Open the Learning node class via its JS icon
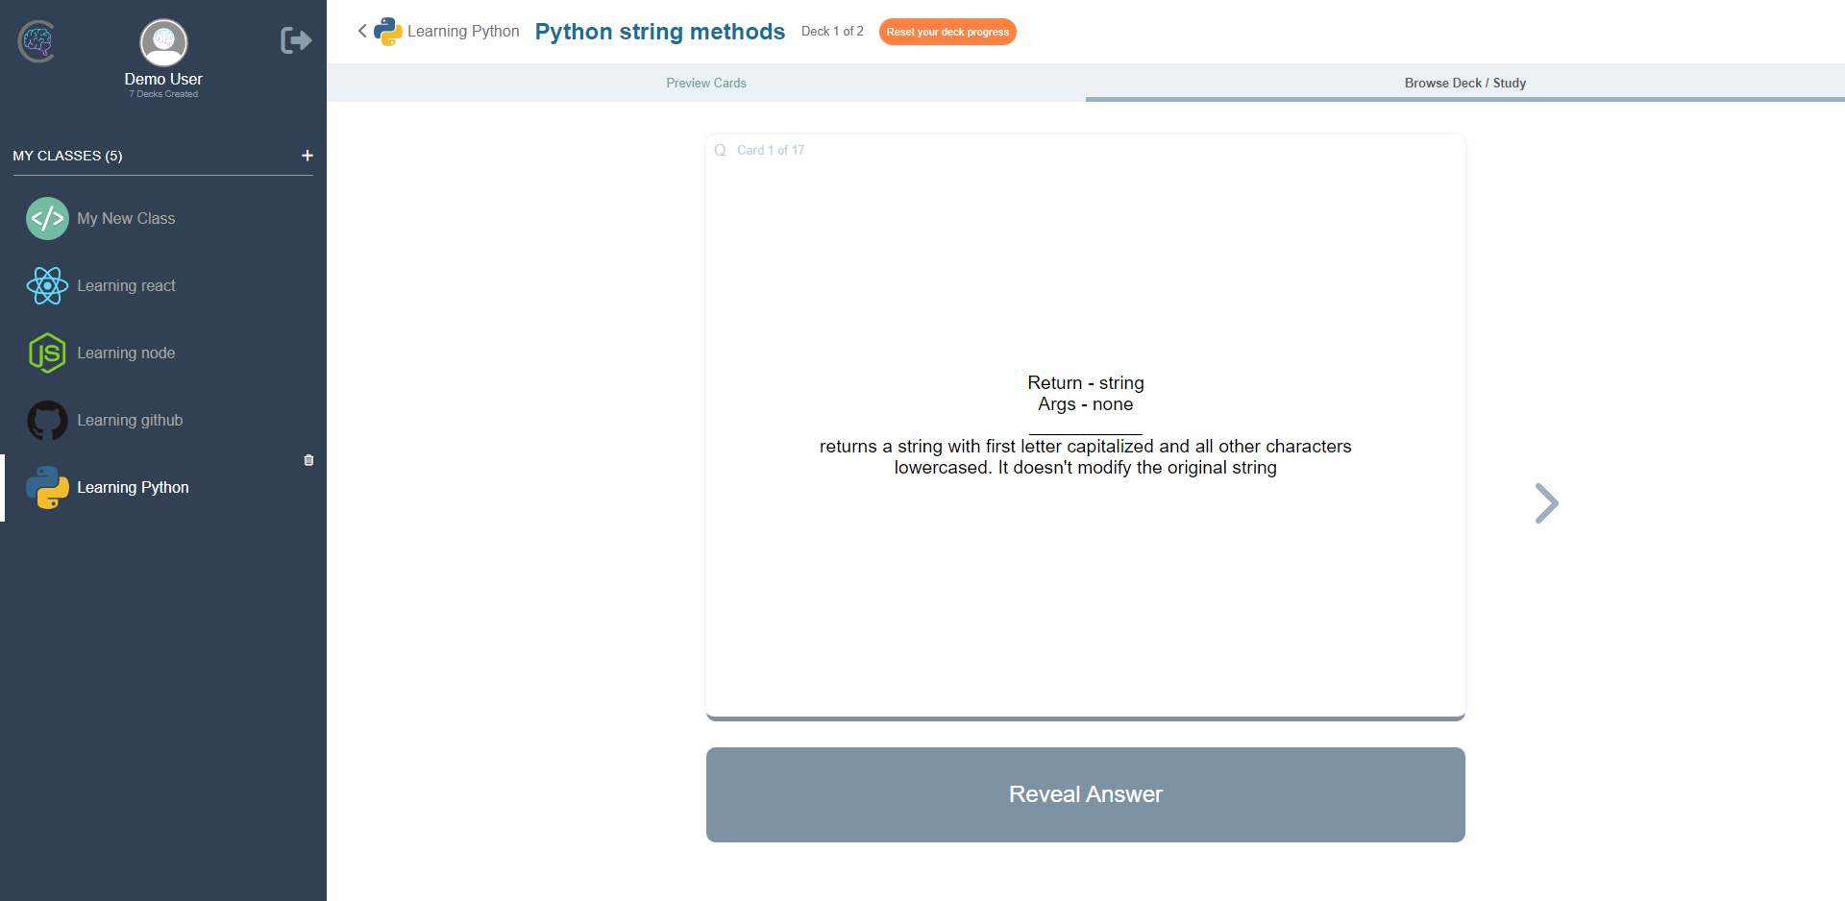 click(47, 353)
